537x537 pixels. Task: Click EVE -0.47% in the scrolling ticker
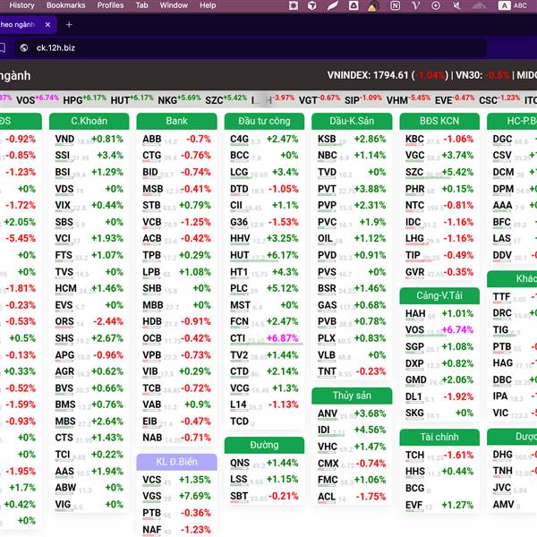455,99
